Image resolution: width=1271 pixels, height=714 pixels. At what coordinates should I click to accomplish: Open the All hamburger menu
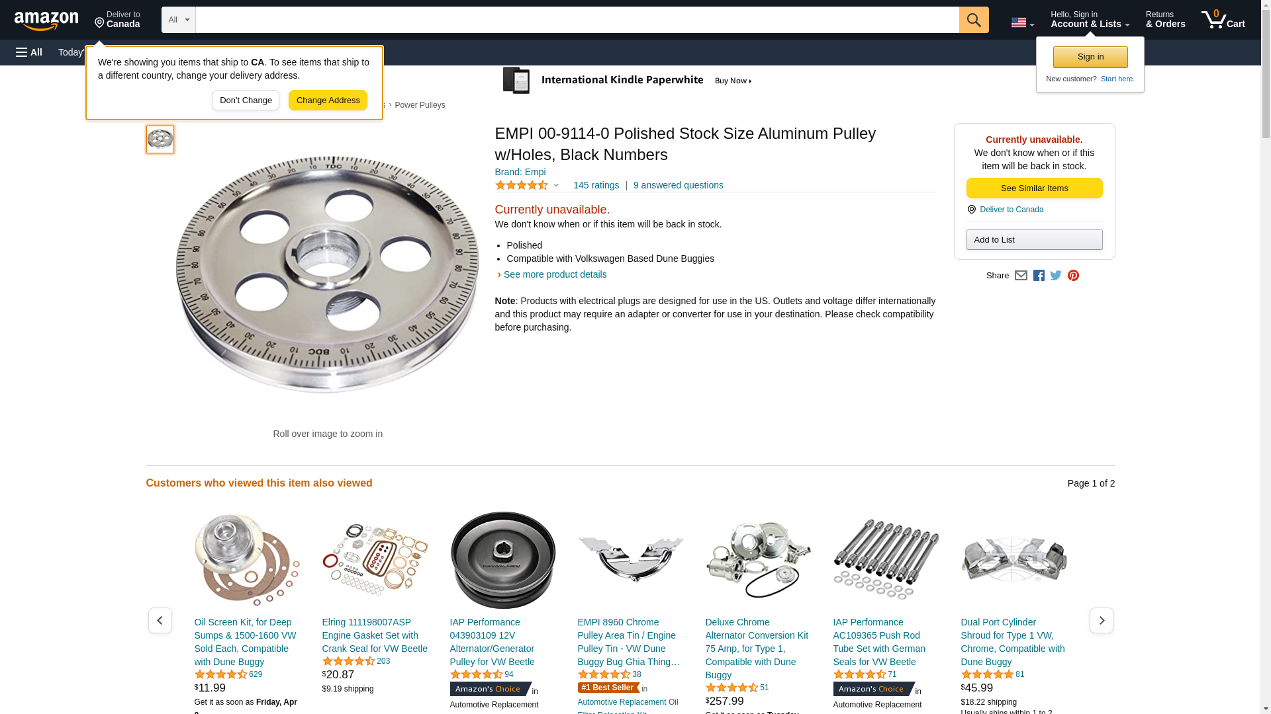point(29,52)
